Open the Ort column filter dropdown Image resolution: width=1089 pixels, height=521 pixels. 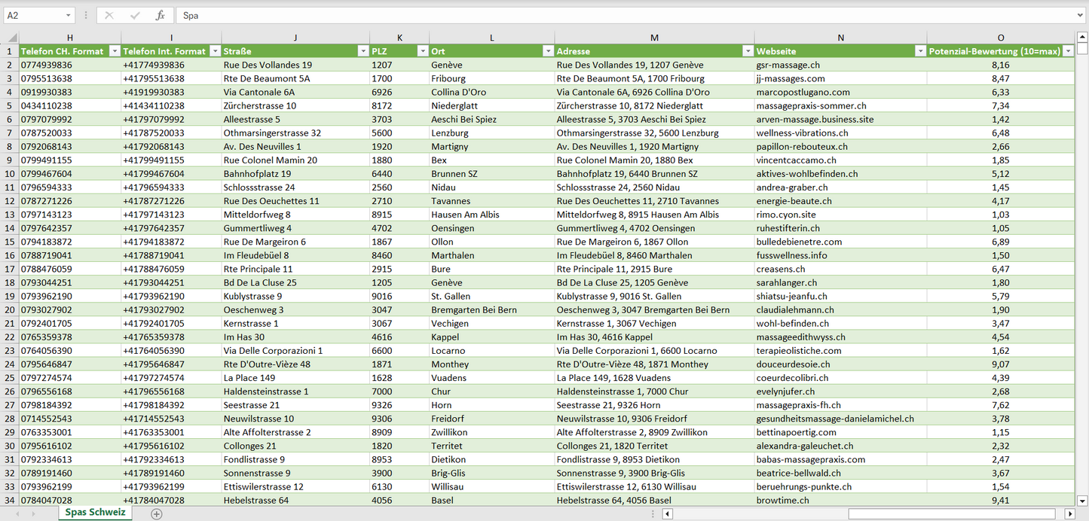(x=547, y=51)
